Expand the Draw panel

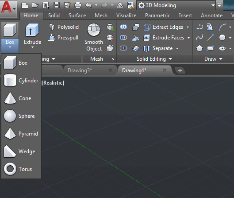click(213, 59)
